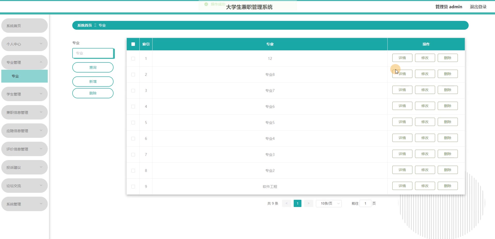Select the checkbox for row 专业8
Screen dimensions: 495x239
pos(133,75)
